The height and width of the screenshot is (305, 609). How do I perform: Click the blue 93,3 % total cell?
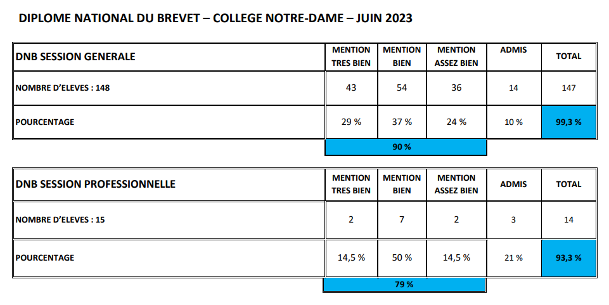click(568, 257)
